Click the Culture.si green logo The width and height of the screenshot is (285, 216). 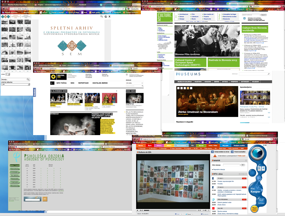(x=165, y=17)
